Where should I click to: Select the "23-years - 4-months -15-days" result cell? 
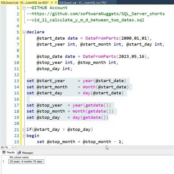[x=26, y=162]
